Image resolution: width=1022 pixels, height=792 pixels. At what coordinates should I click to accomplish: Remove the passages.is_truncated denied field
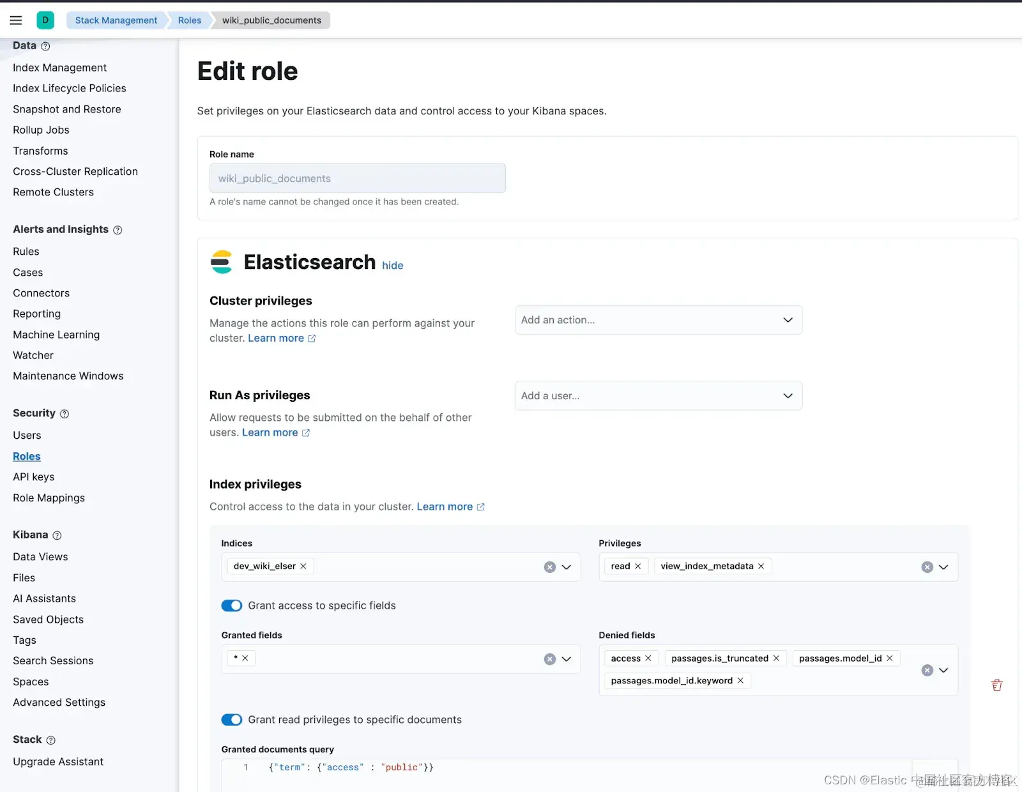(x=776, y=659)
